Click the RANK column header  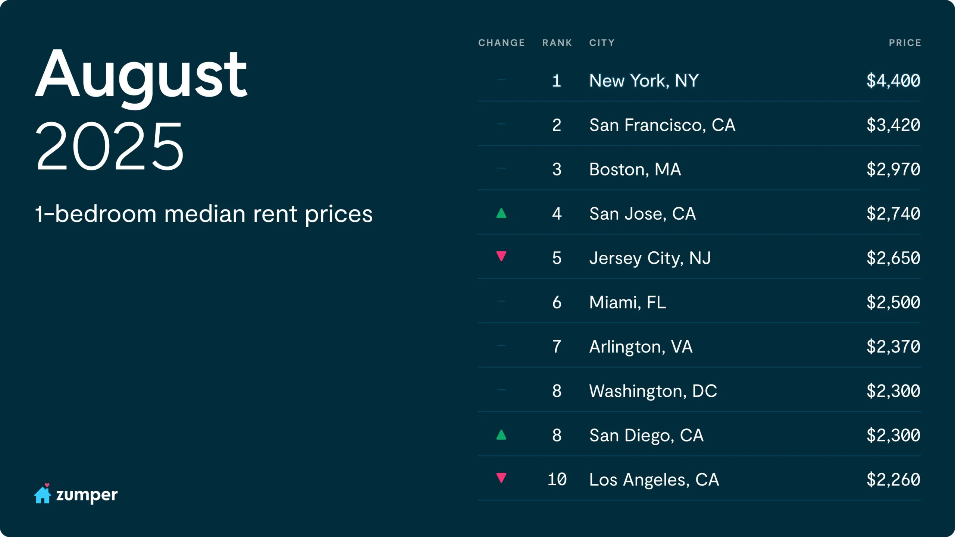coord(557,43)
